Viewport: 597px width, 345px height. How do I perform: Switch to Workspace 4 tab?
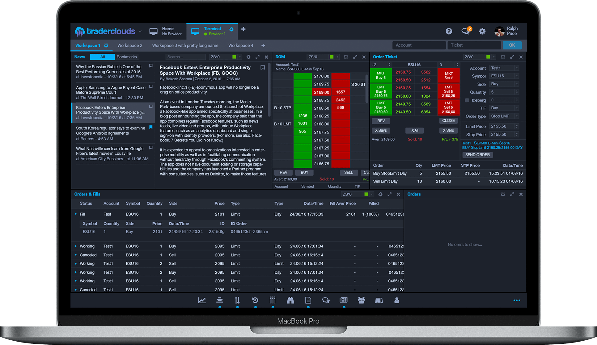[x=241, y=45]
